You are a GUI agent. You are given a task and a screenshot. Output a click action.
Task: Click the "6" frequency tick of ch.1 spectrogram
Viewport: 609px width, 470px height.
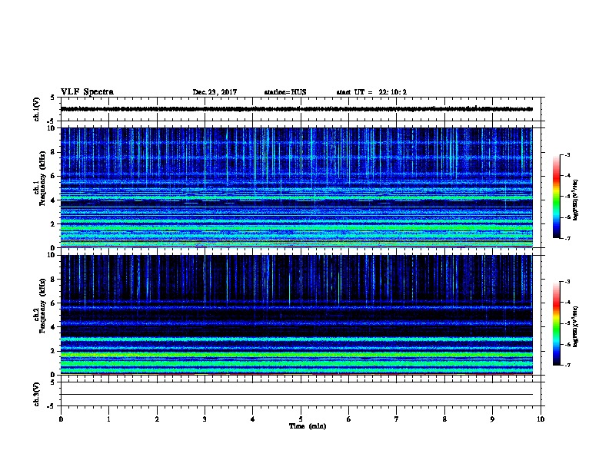tap(54, 176)
